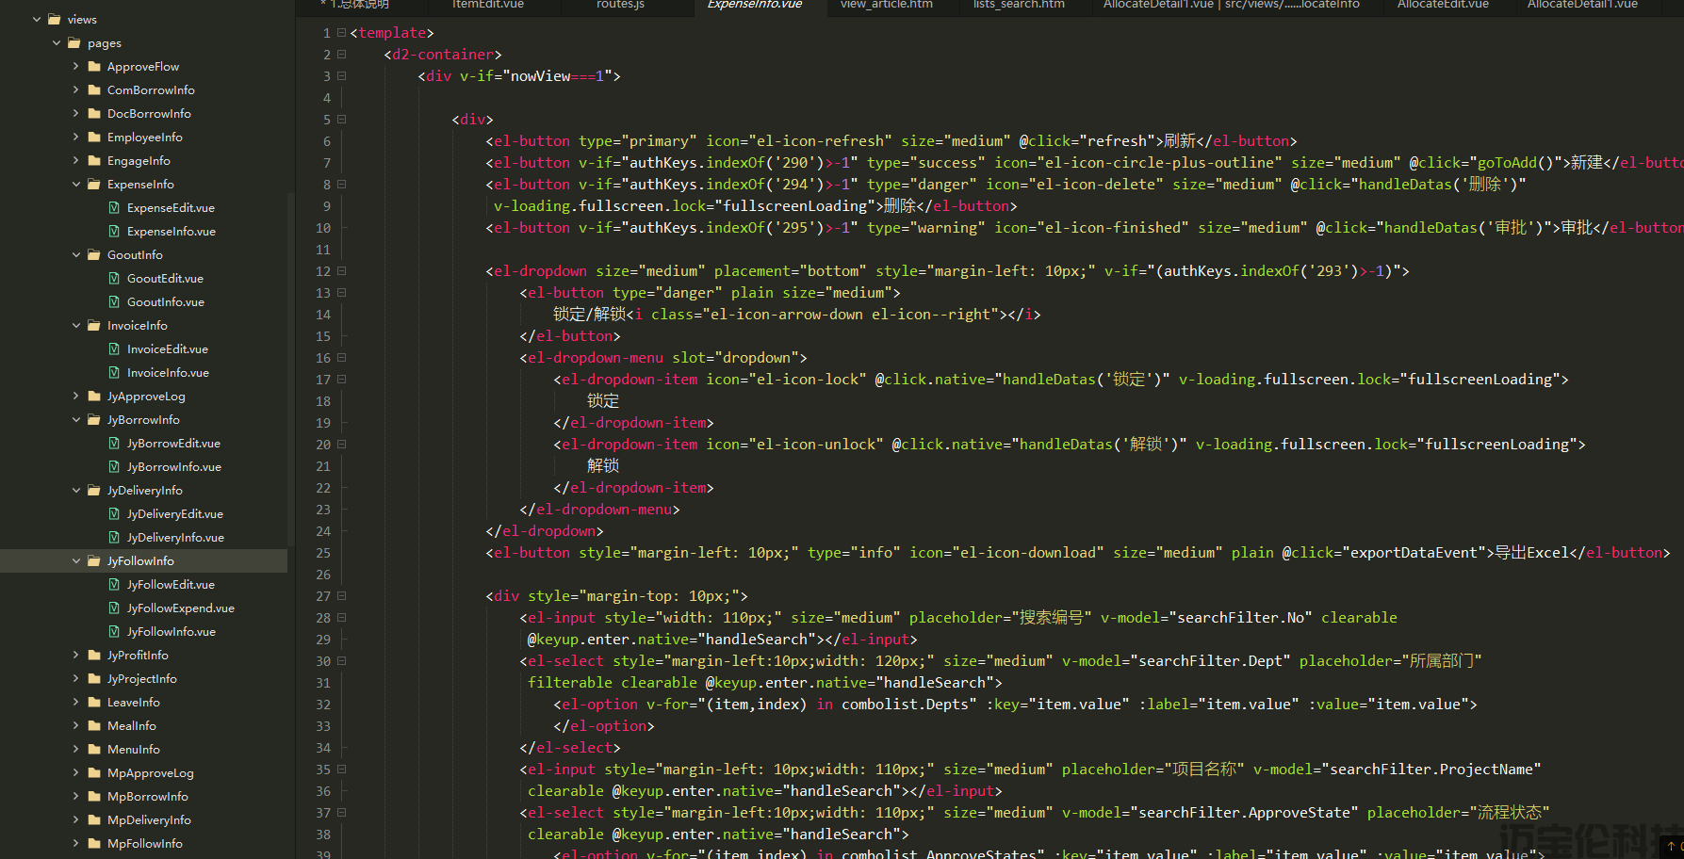This screenshot has width=1684, height=859.
Task: Collapse the views folder
Action: click(x=37, y=20)
